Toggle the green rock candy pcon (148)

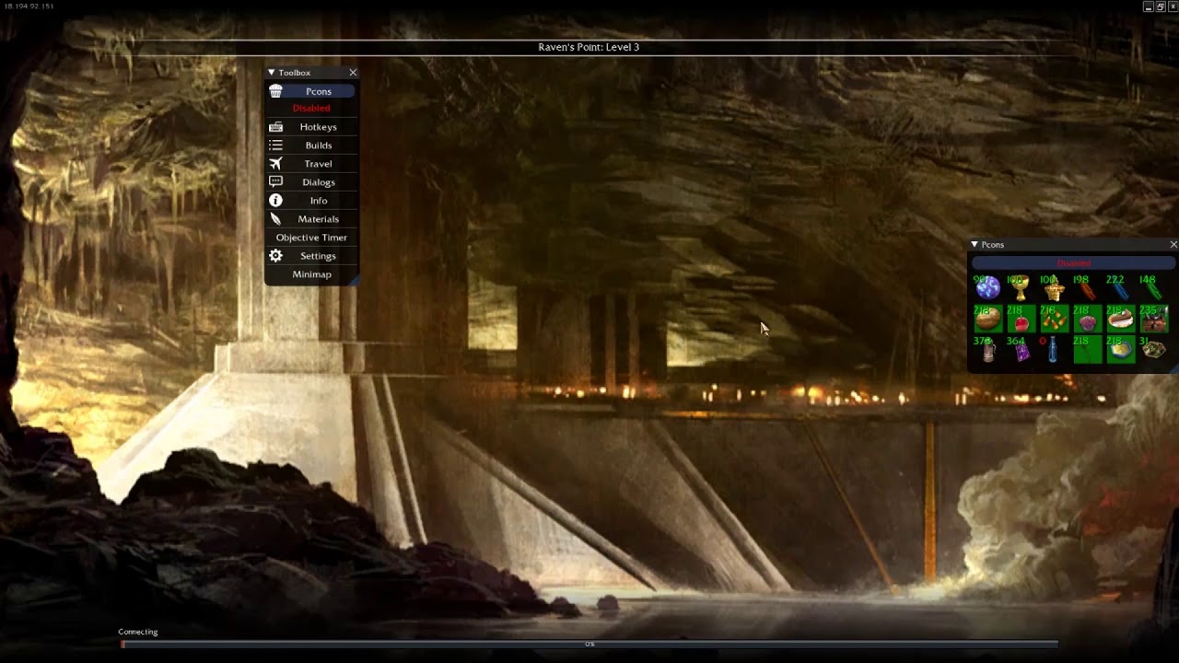pyautogui.click(x=1153, y=288)
